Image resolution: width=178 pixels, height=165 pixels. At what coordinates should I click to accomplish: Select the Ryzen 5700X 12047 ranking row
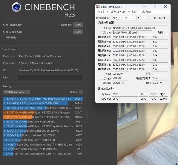(x=43, y=113)
